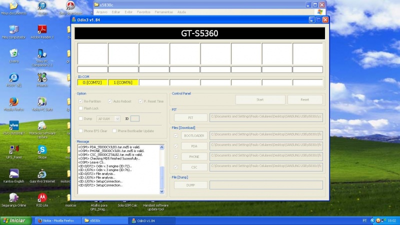Click the PHONE file button
Viewport: 400px width, 225px height.
point(194,156)
